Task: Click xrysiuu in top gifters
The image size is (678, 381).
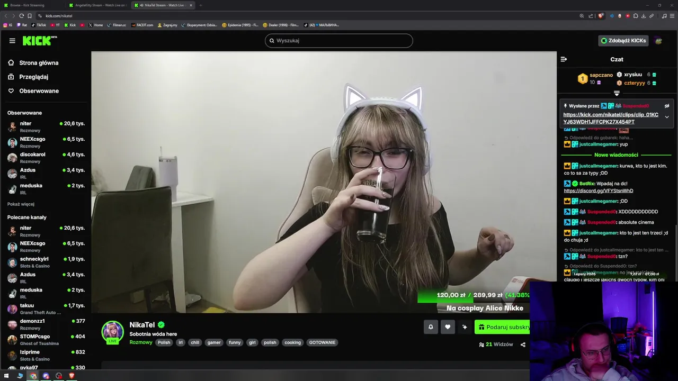Action: [633, 75]
